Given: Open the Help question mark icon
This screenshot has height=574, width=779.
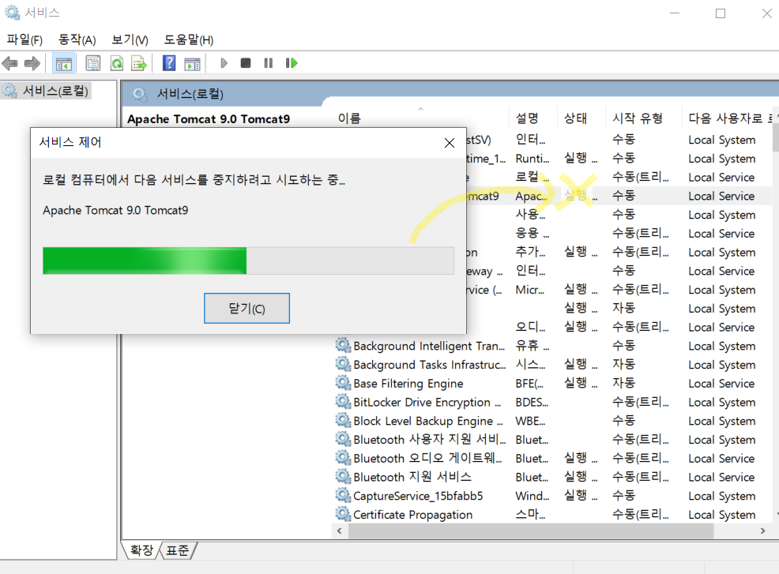Looking at the screenshot, I should (x=169, y=63).
